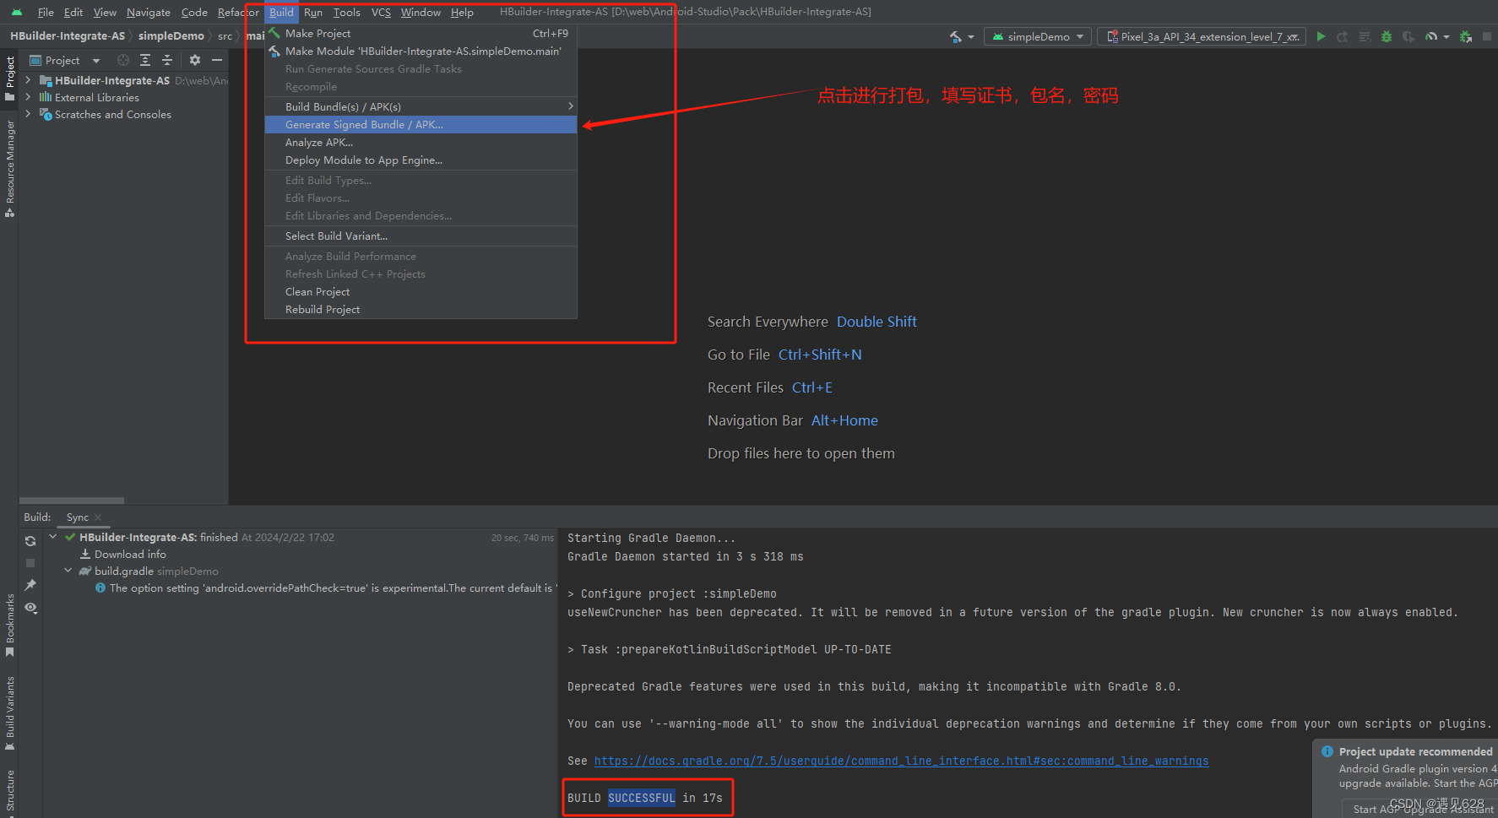The height and width of the screenshot is (818, 1498).
Task: Open the Pixel_3a device selector dropdown
Action: click(x=1201, y=36)
